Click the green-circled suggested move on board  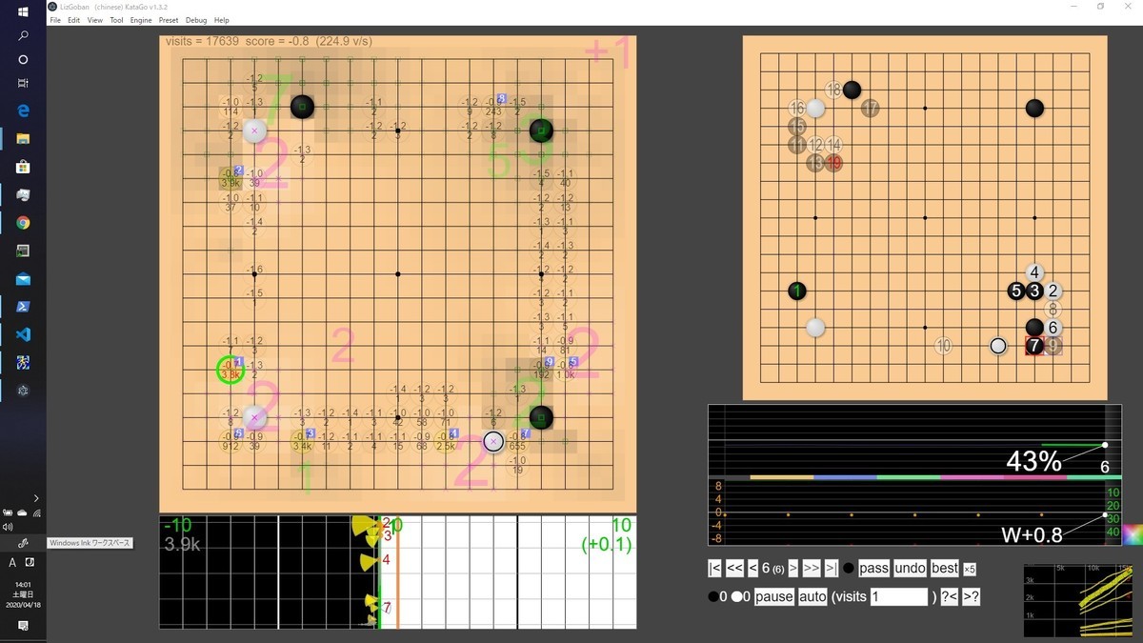pos(231,370)
